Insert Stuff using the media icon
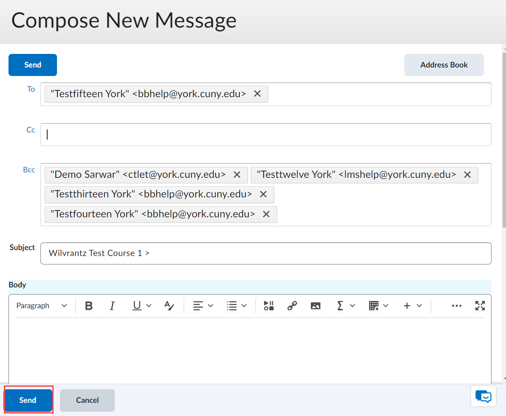The height and width of the screenshot is (416, 506). coord(268,305)
